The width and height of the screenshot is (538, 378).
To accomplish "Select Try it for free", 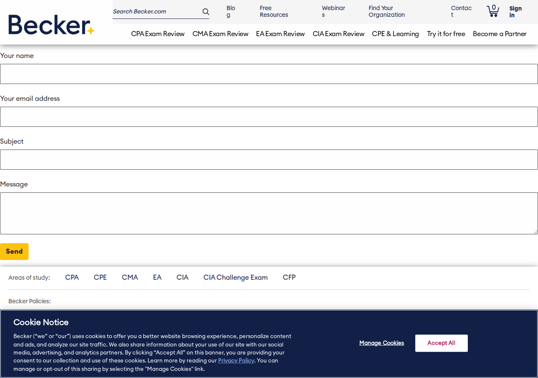I will pos(446,34).
